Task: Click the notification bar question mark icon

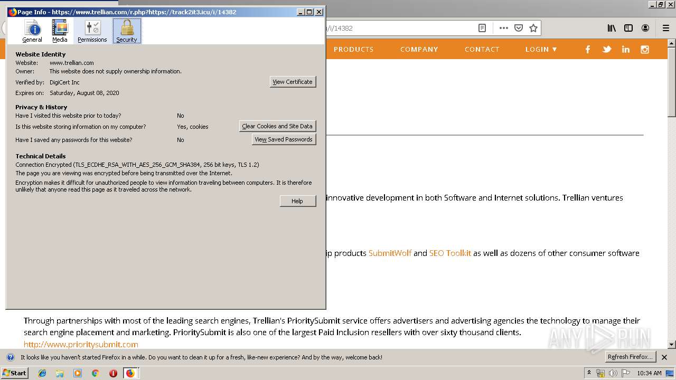Action: coord(10,357)
